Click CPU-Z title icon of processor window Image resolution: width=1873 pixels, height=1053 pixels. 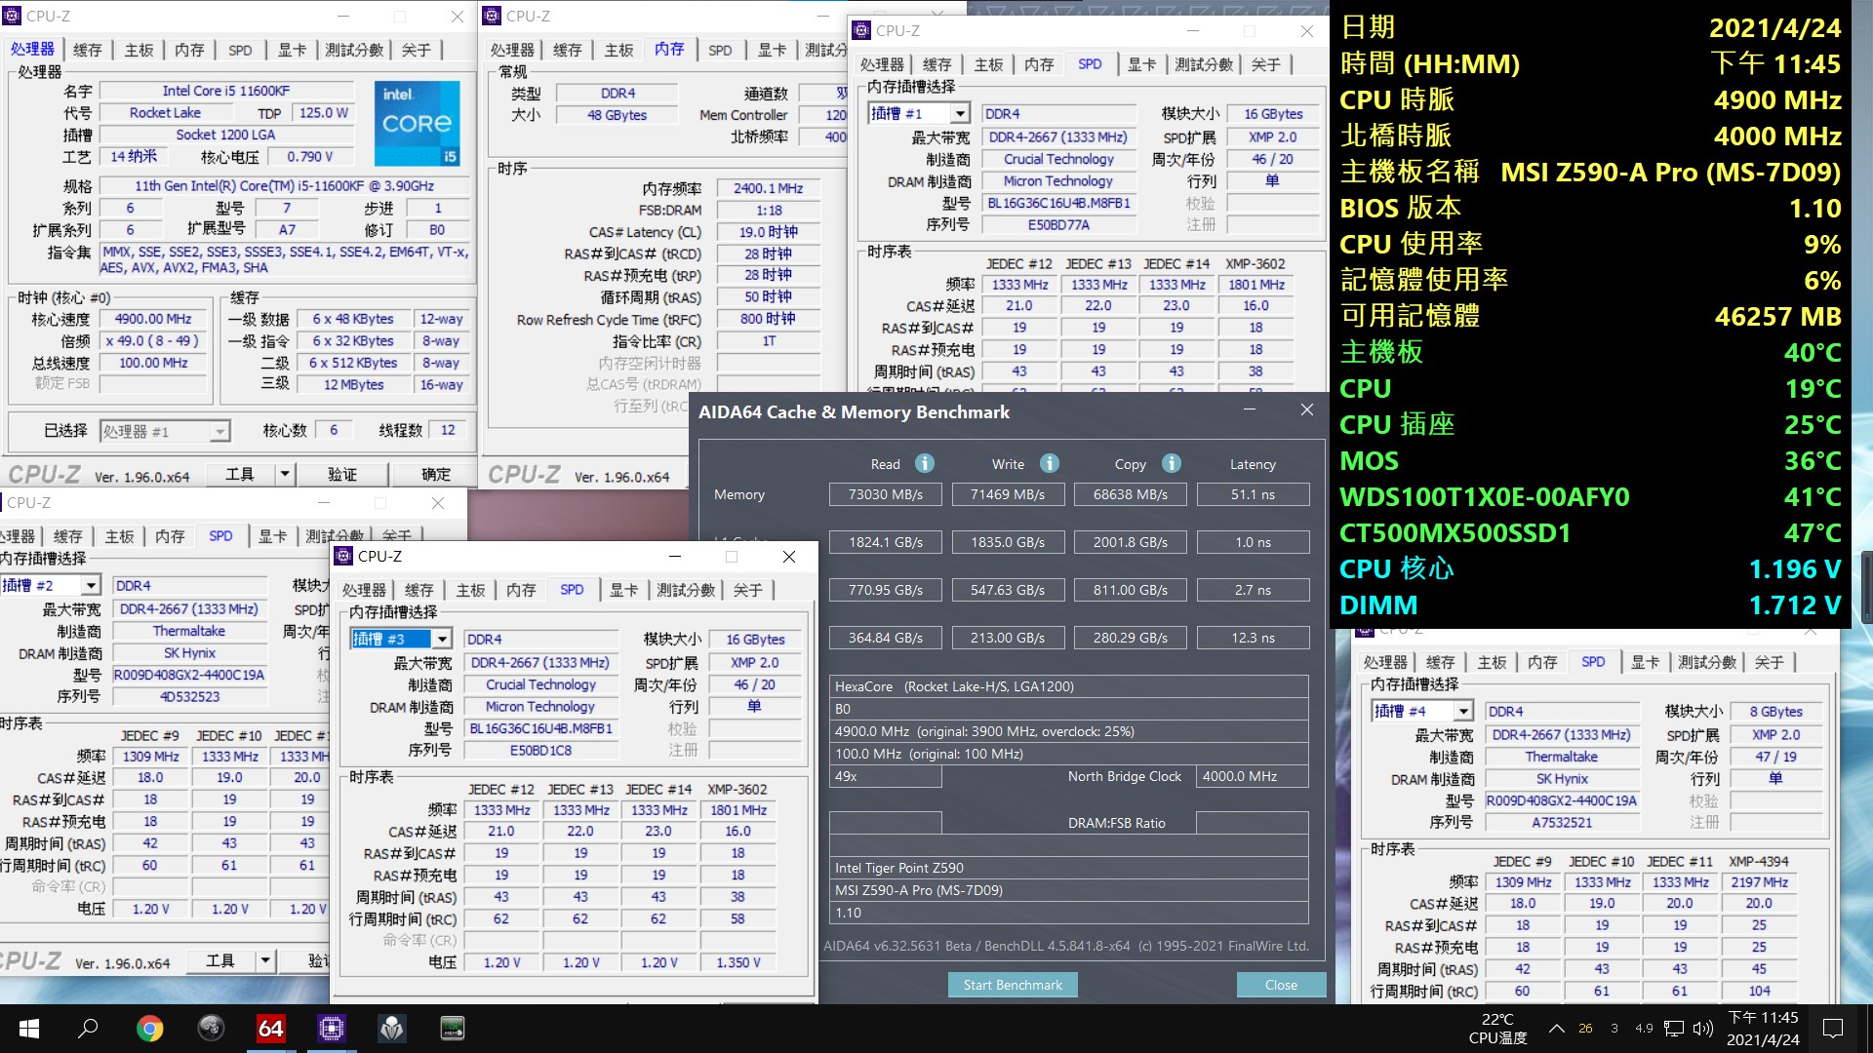[12, 16]
